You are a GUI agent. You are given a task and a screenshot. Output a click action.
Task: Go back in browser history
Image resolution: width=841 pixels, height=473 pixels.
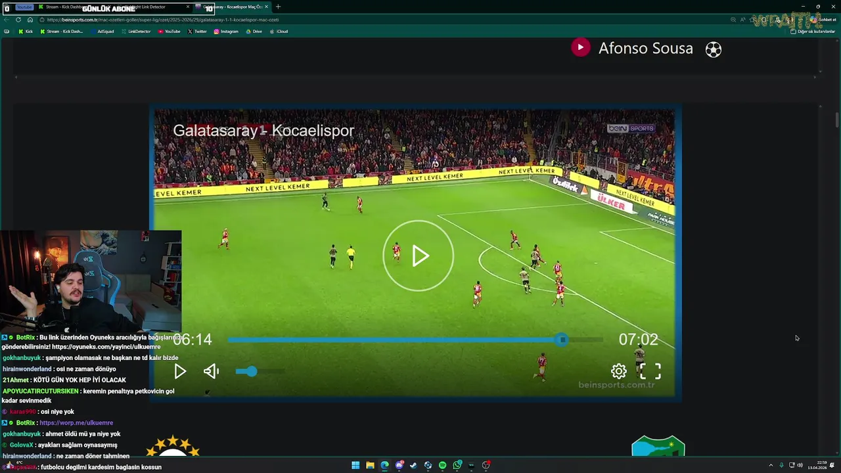click(x=7, y=20)
